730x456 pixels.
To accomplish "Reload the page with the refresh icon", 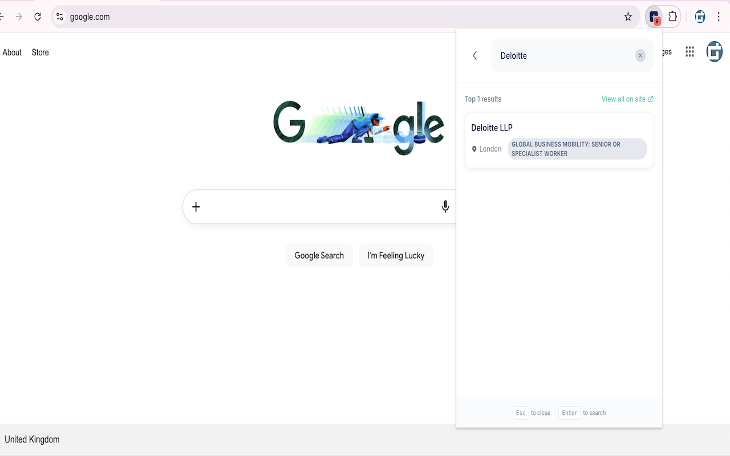I will click(x=38, y=17).
